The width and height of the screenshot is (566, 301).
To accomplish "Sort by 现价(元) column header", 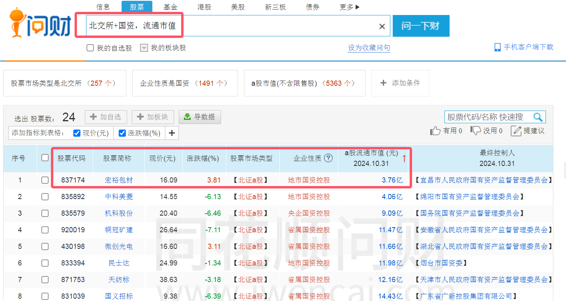I will pyautogui.click(x=162, y=158).
